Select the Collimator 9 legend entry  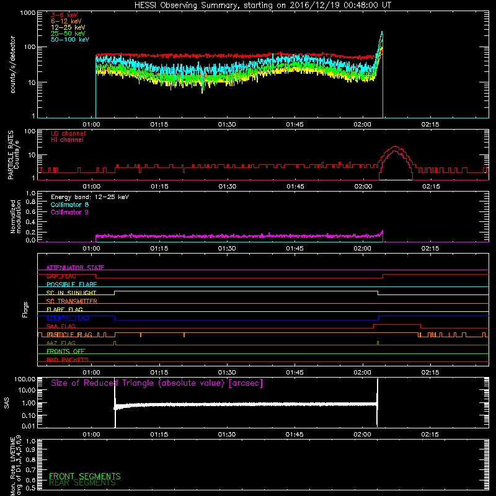click(x=69, y=212)
